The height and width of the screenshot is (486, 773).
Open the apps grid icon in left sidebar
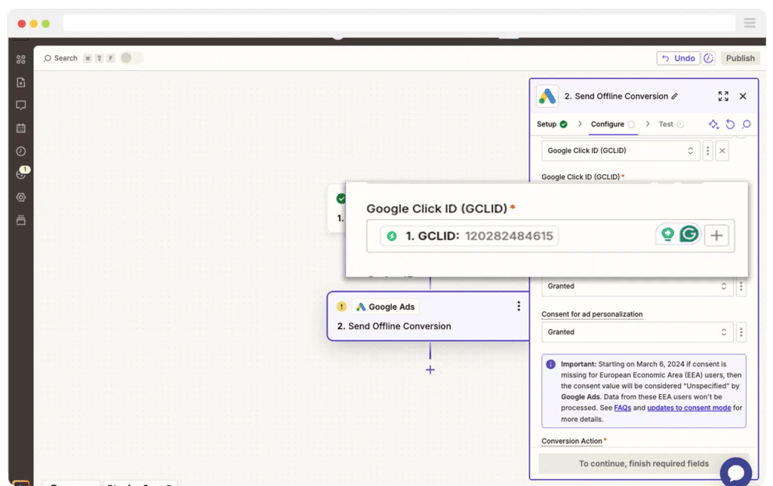pyautogui.click(x=20, y=60)
